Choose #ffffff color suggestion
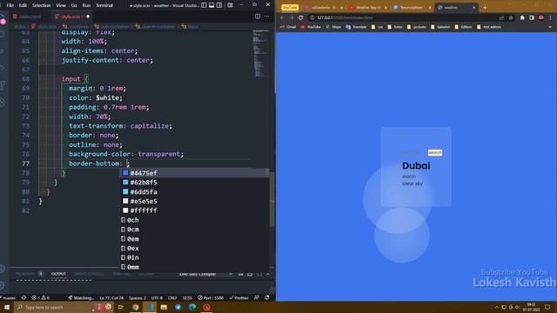 point(194,210)
